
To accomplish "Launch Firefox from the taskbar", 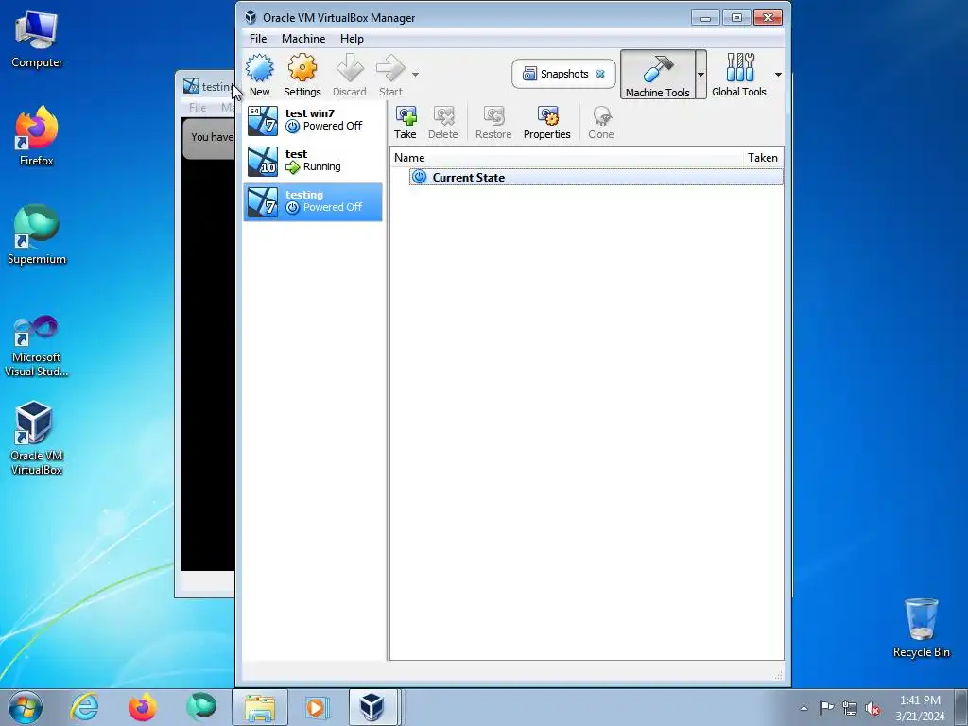I will coord(142,707).
